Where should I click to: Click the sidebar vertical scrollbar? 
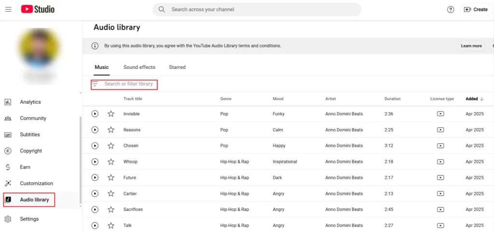[x=80, y=160]
